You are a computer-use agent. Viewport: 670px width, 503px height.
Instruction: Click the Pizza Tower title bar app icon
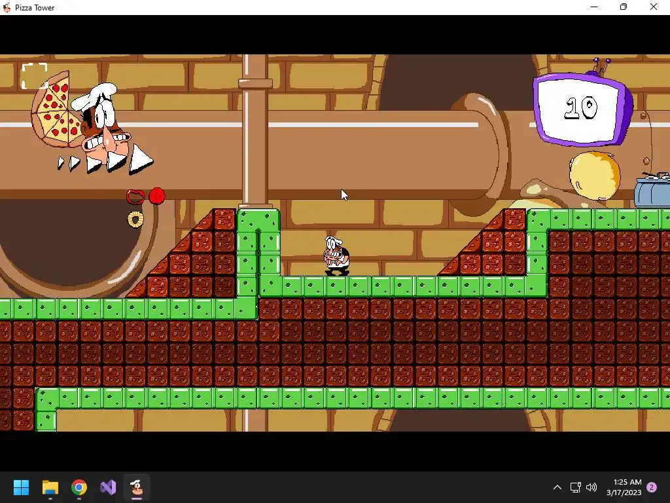7,7
